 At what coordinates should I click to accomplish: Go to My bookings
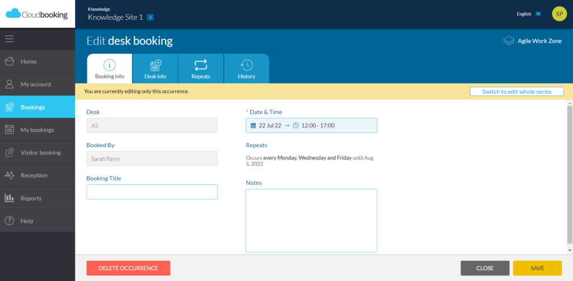37,130
